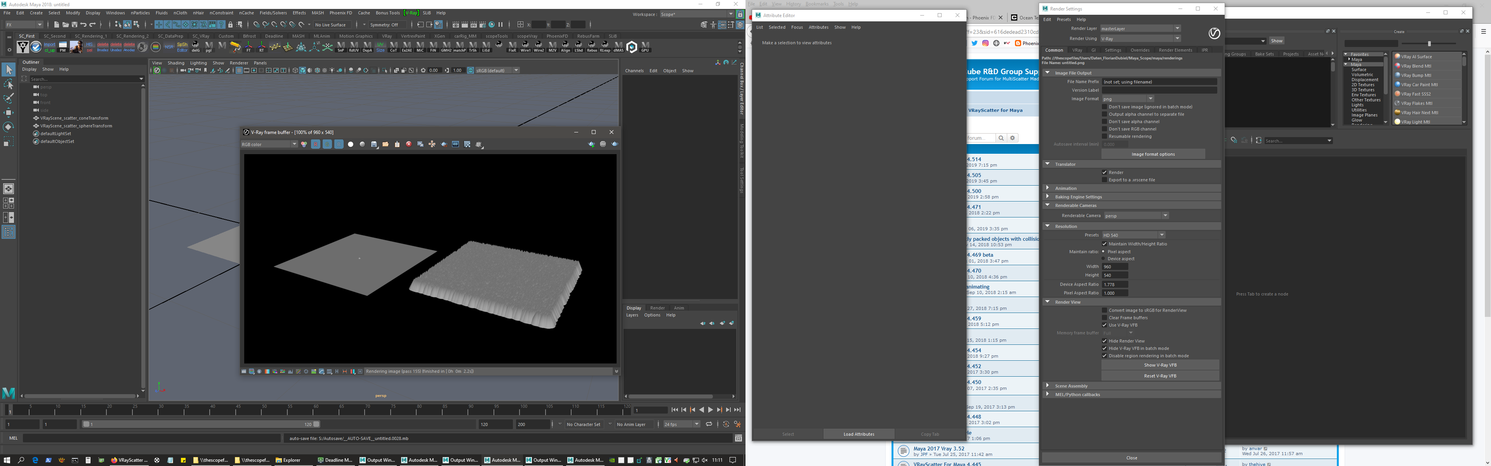Click the delete Bnodes shelf icon

(103, 47)
